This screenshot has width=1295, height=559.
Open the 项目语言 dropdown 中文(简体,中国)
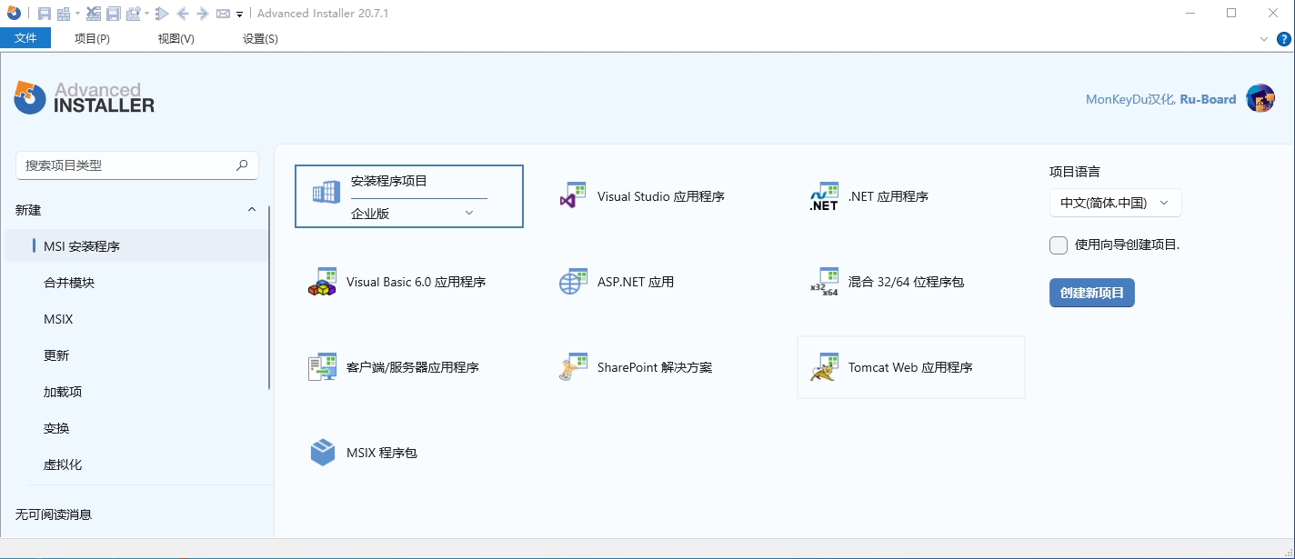pos(1116,203)
